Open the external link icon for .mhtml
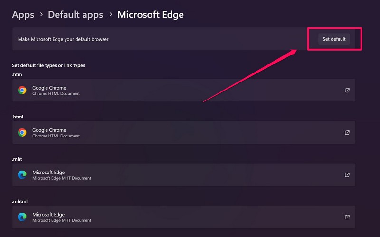The image size is (380, 237). (x=347, y=217)
